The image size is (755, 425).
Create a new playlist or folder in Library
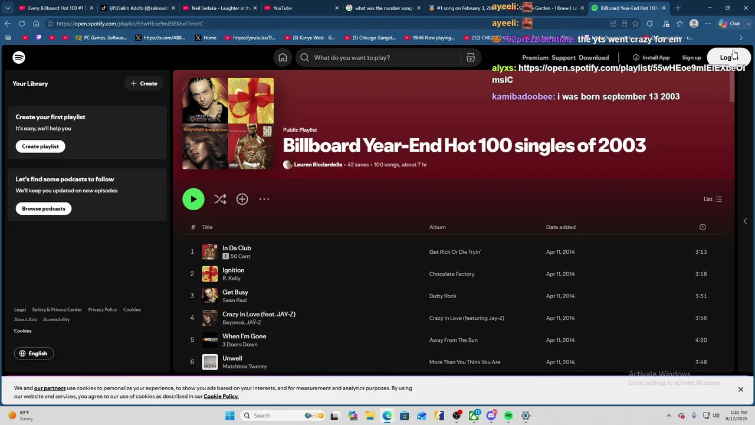tap(144, 83)
